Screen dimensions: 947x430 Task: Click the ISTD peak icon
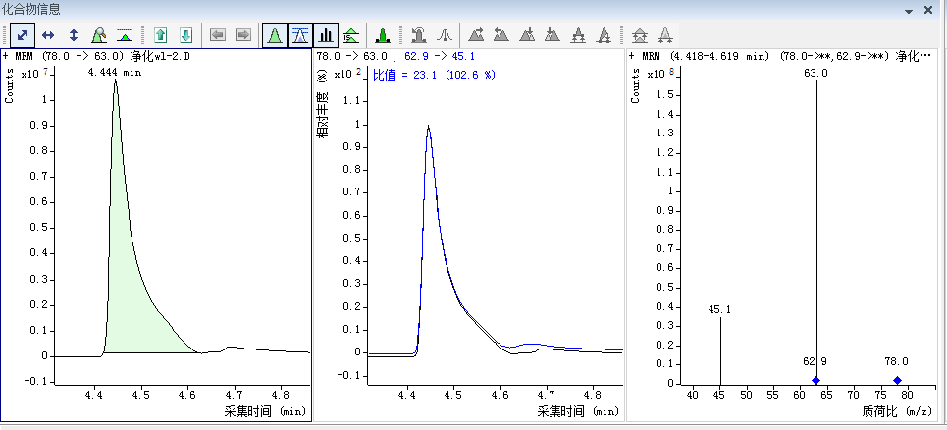(351, 35)
